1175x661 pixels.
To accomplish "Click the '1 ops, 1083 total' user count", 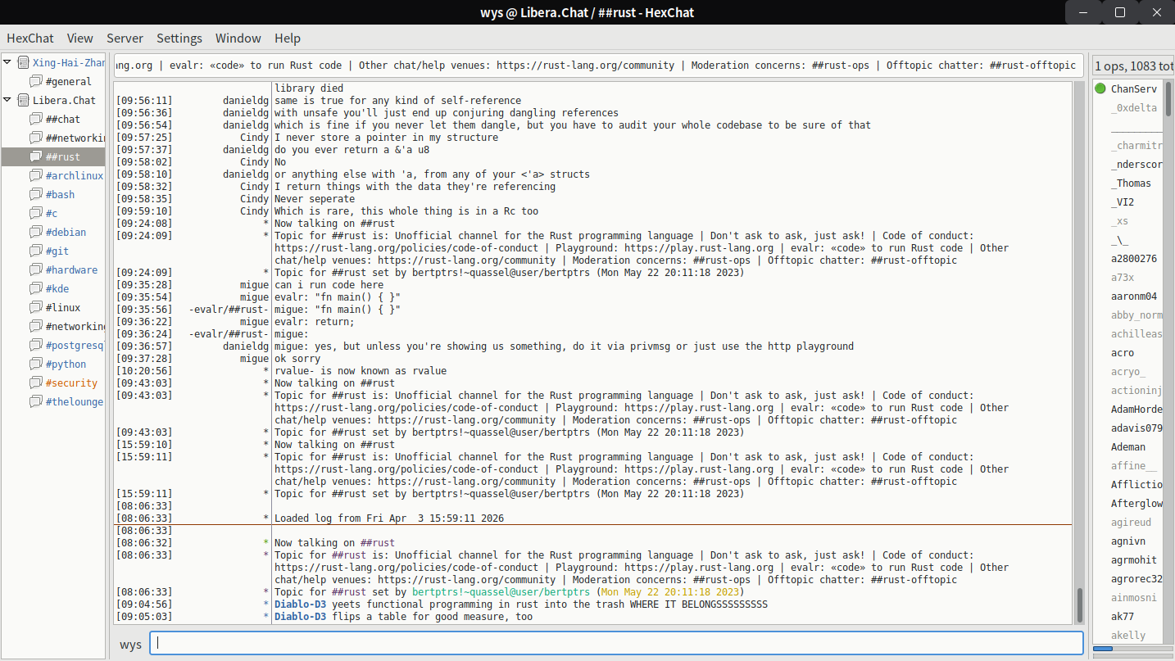I will (x=1133, y=66).
